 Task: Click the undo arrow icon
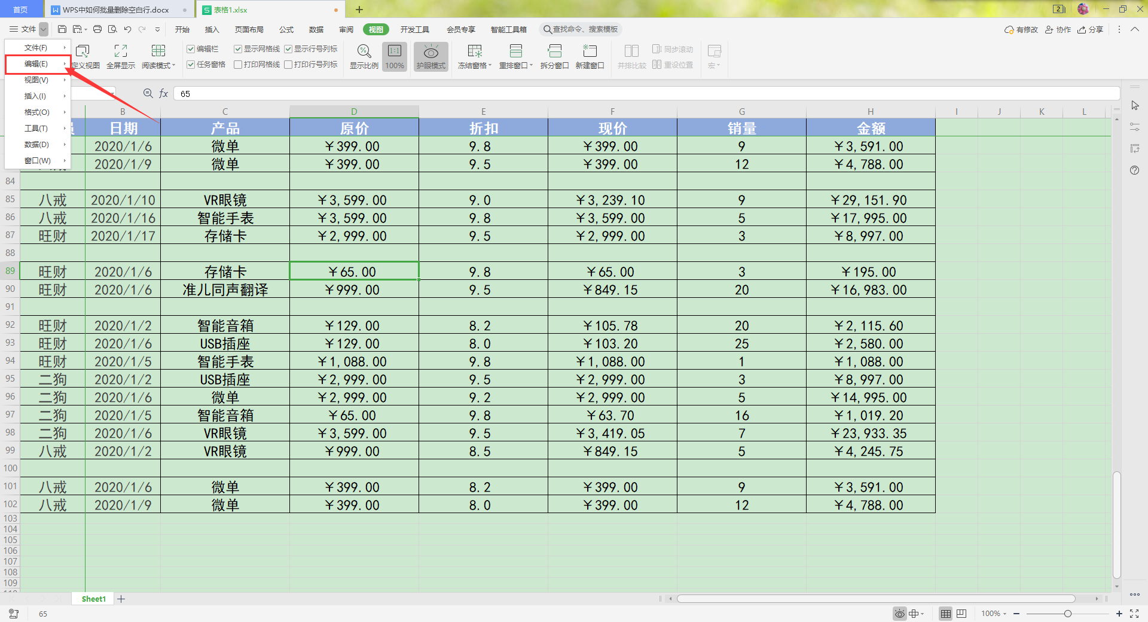(127, 29)
